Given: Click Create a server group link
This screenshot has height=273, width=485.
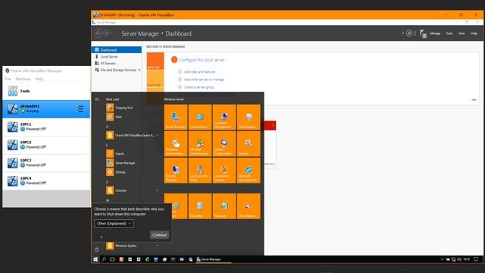Looking at the screenshot, I should click(x=199, y=87).
